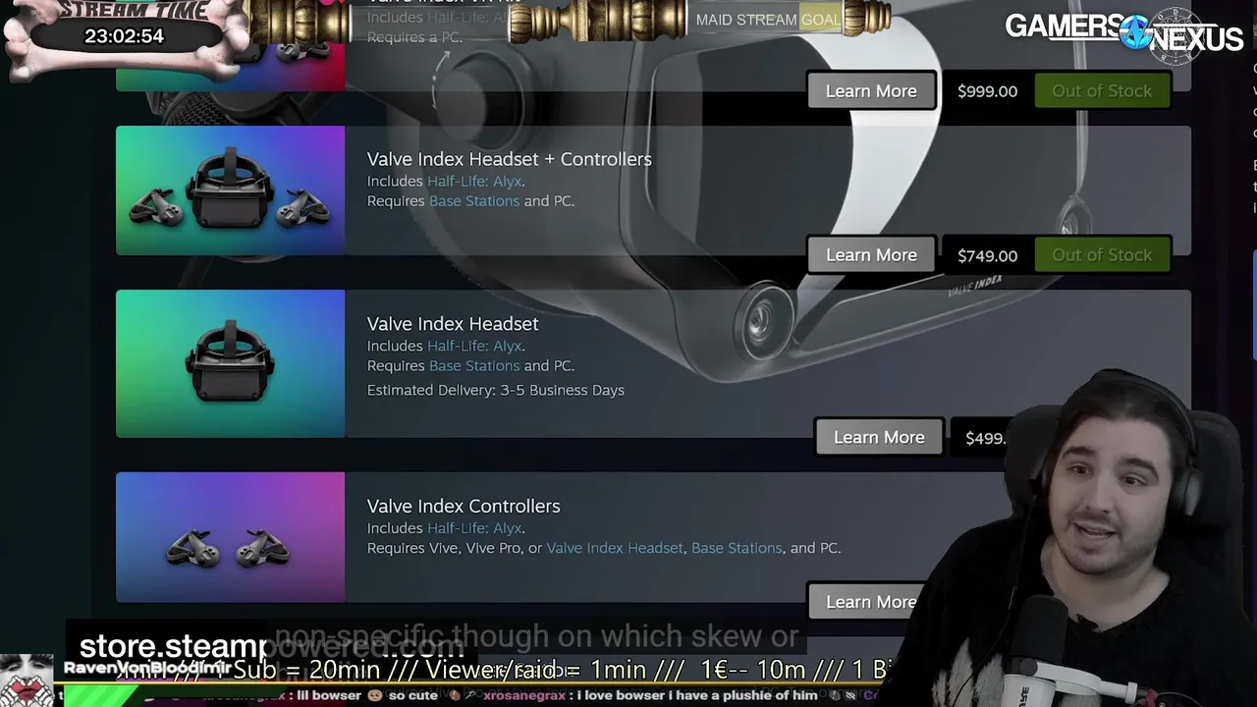This screenshot has height=707, width=1257.
Task: Click Learn More beside the $999.00 price
Action: click(871, 91)
